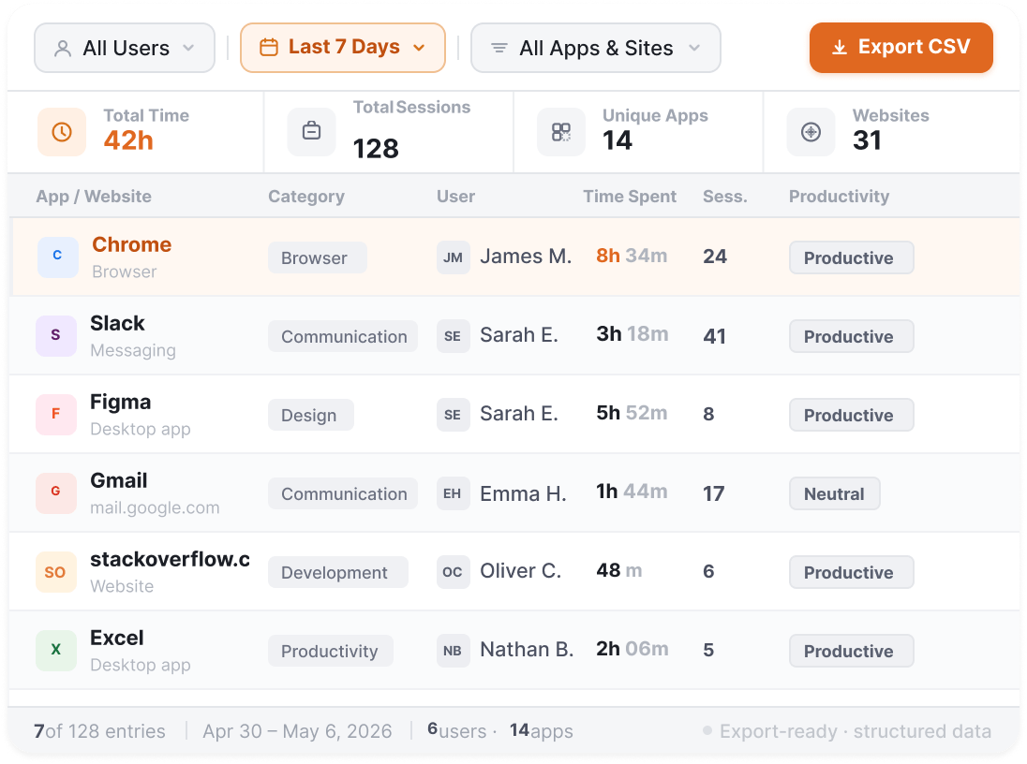This screenshot has height=764, width=1027.
Task: Click the 7 of 128 entries text
Action: (99, 730)
